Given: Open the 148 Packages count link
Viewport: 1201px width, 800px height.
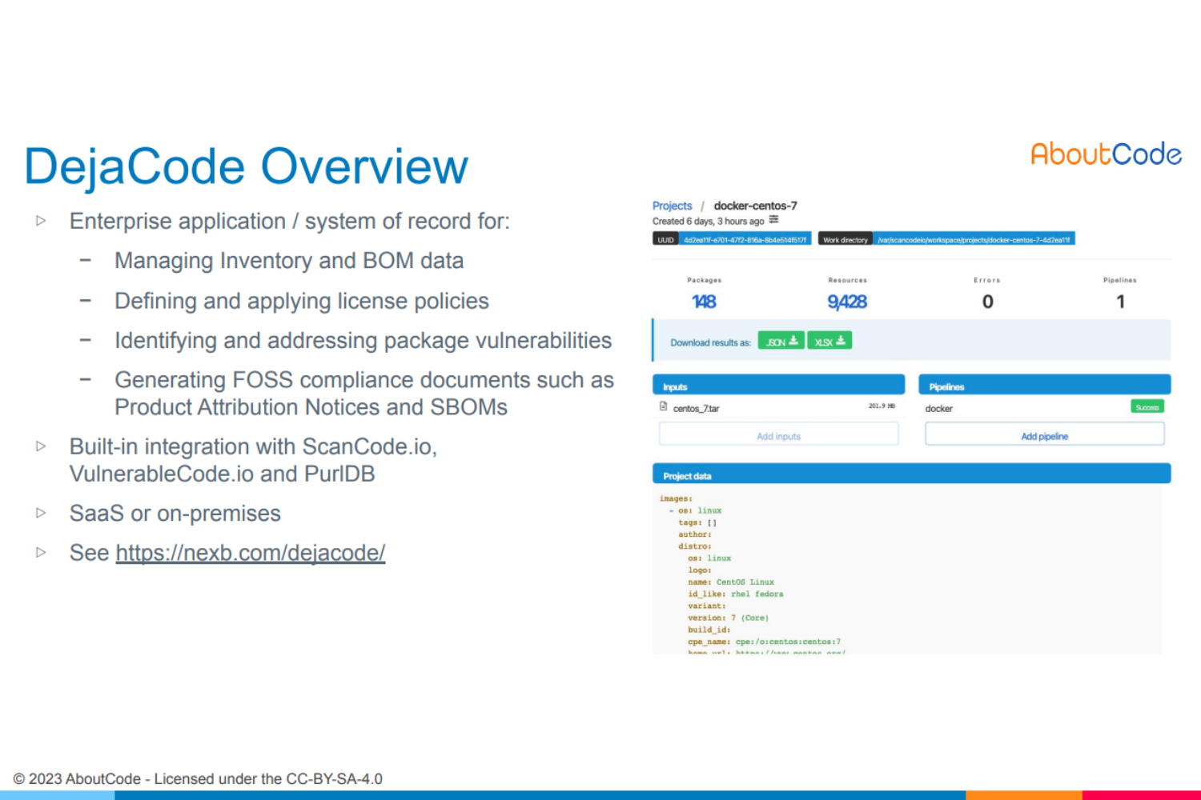Looking at the screenshot, I should [x=704, y=302].
